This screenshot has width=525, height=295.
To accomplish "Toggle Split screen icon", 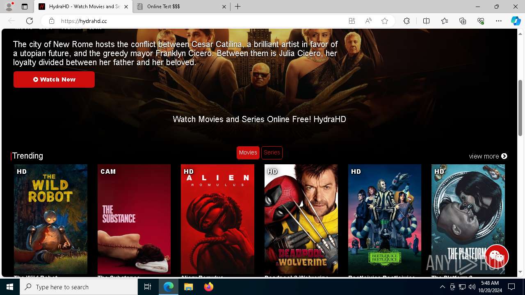I will click(426, 21).
